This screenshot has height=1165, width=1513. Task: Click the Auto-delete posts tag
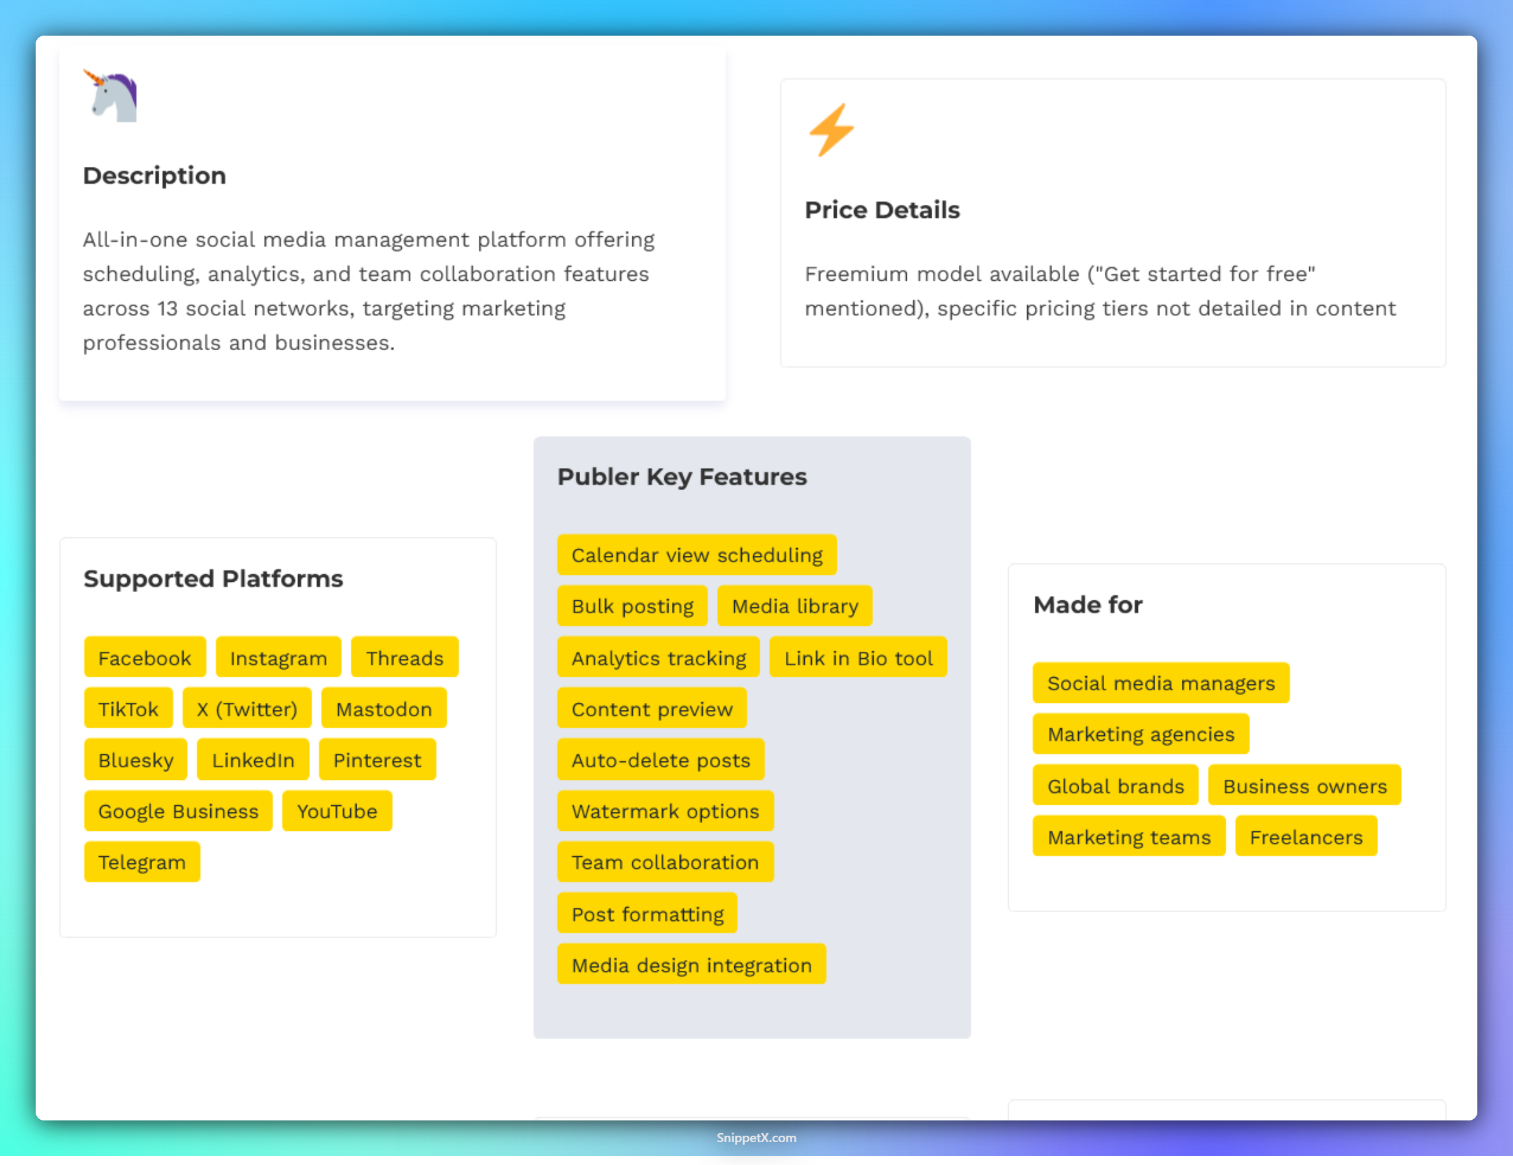tap(661, 760)
